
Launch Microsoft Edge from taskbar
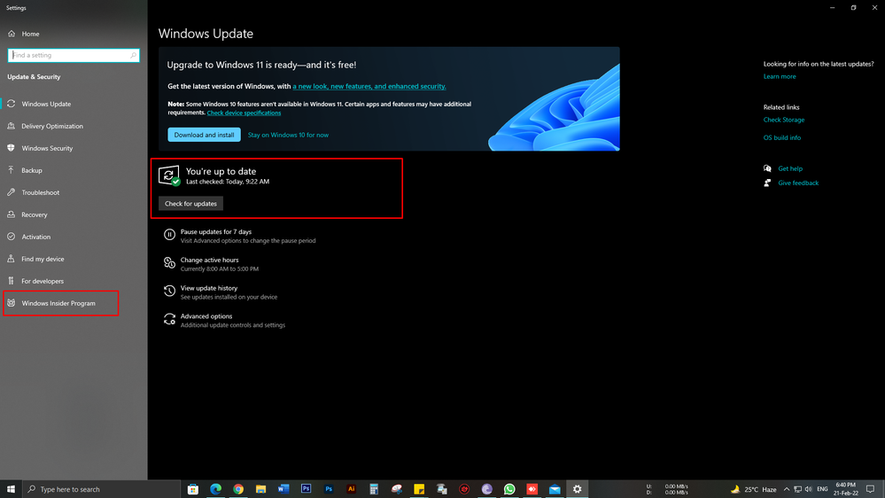(215, 489)
